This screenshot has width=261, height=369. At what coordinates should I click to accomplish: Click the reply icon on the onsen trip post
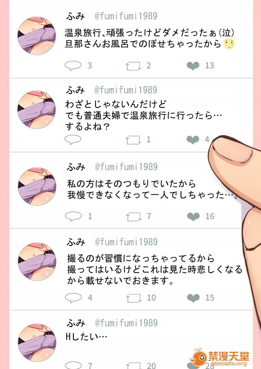pyautogui.click(x=73, y=66)
